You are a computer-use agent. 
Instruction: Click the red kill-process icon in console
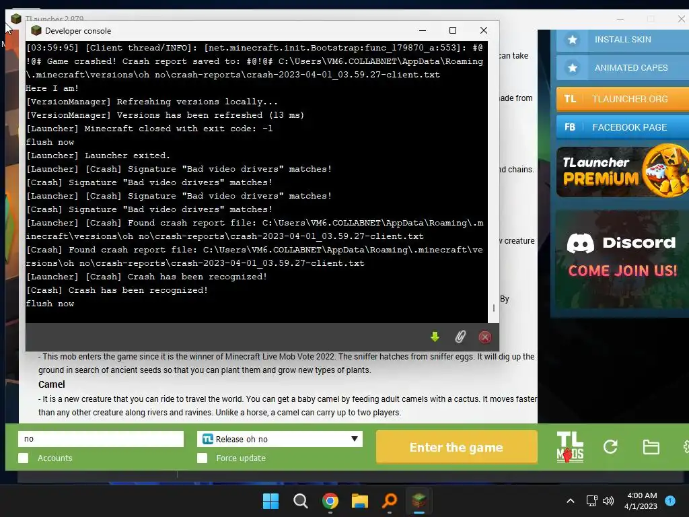pyautogui.click(x=484, y=337)
